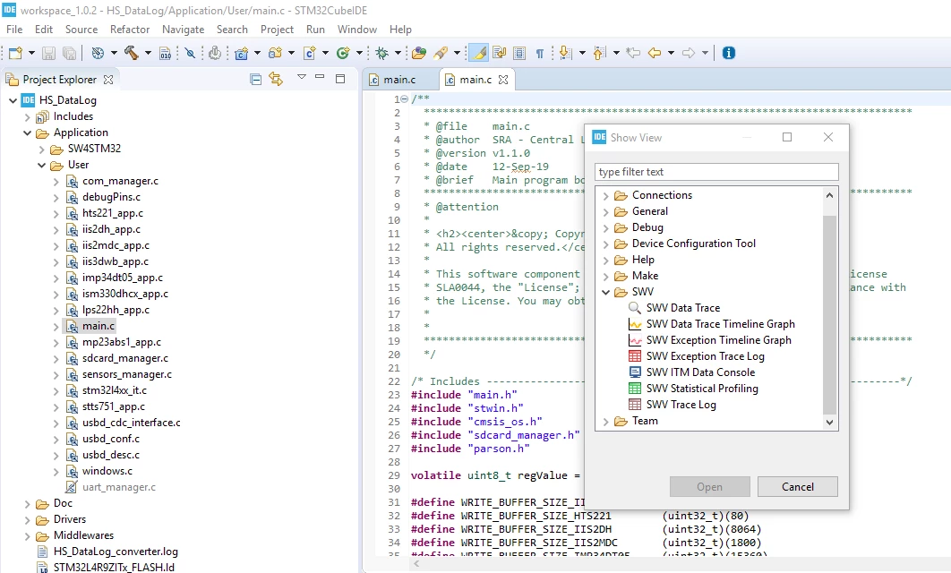The width and height of the screenshot is (951, 573).
Task: Click Show View list scrollbar down arrow
Action: [x=830, y=422]
